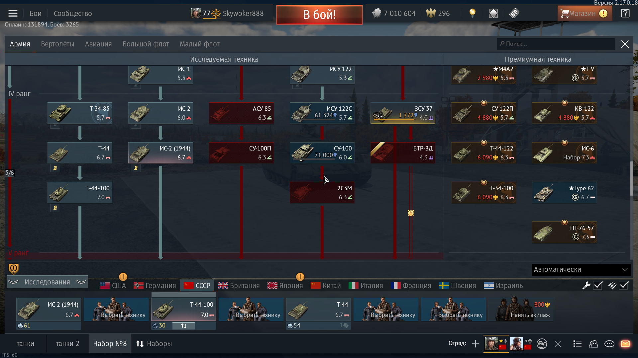Image resolution: width=638 pixels, height=358 pixels.
Task: Add squad member with plus icon
Action: [x=476, y=344]
